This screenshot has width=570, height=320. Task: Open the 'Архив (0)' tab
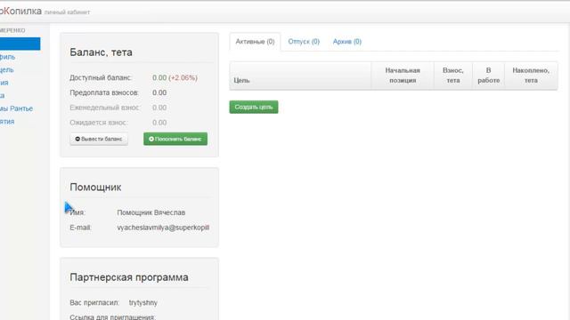[346, 42]
